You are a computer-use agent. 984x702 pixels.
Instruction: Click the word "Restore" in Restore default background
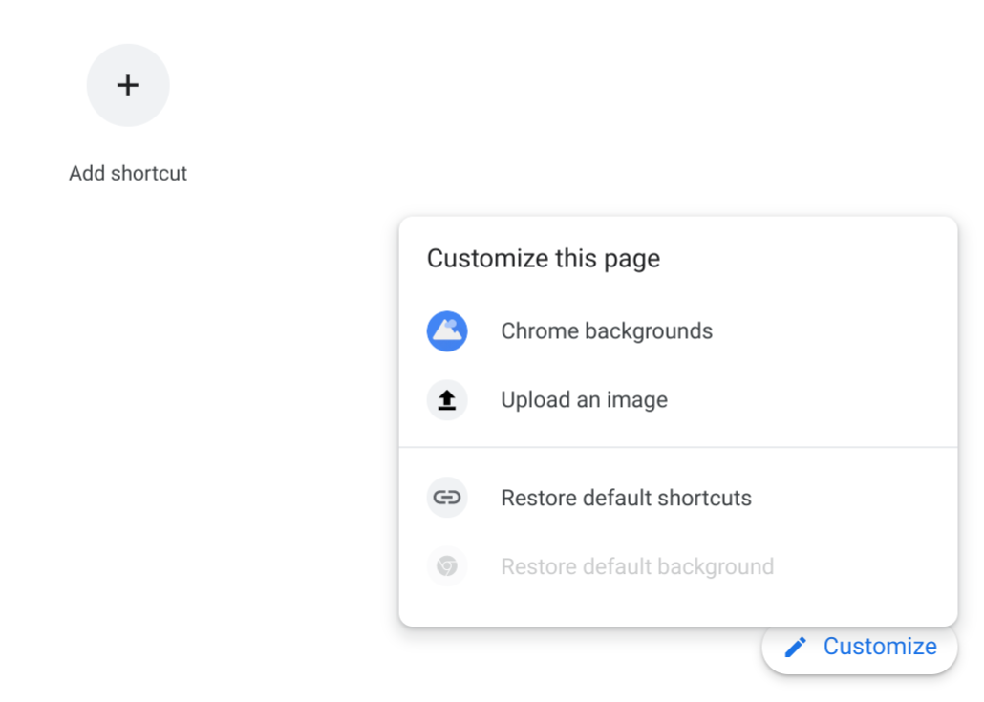point(536,566)
